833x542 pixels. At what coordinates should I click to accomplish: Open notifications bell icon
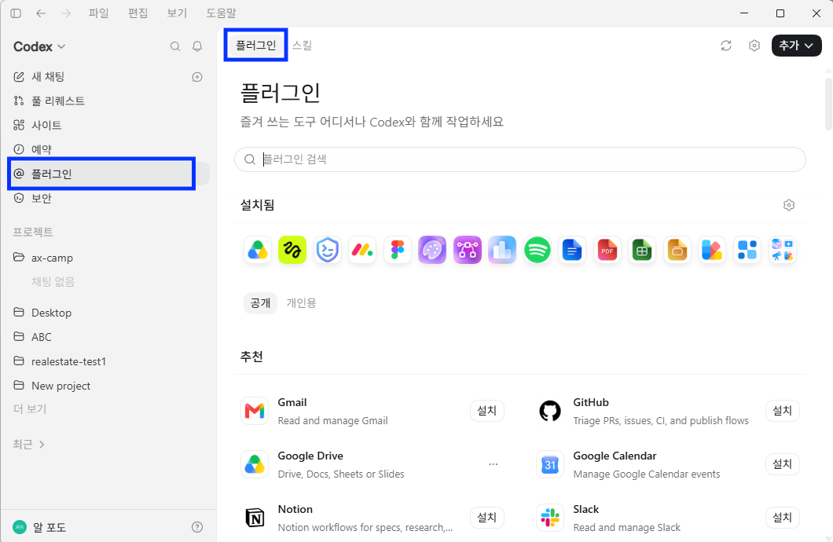(x=197, y=46)
